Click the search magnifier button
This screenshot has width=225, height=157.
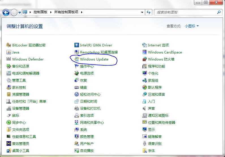[219, 12]
